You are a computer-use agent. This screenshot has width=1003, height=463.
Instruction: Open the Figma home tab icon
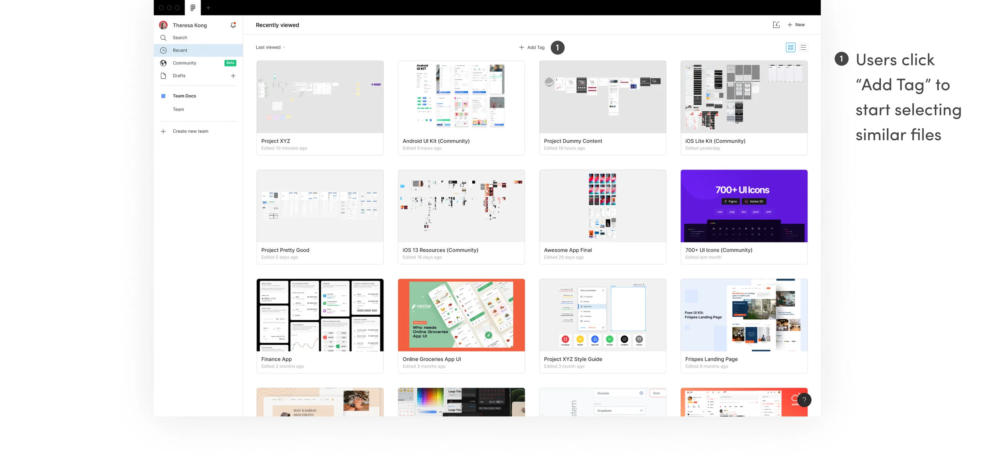coord(193,8)
